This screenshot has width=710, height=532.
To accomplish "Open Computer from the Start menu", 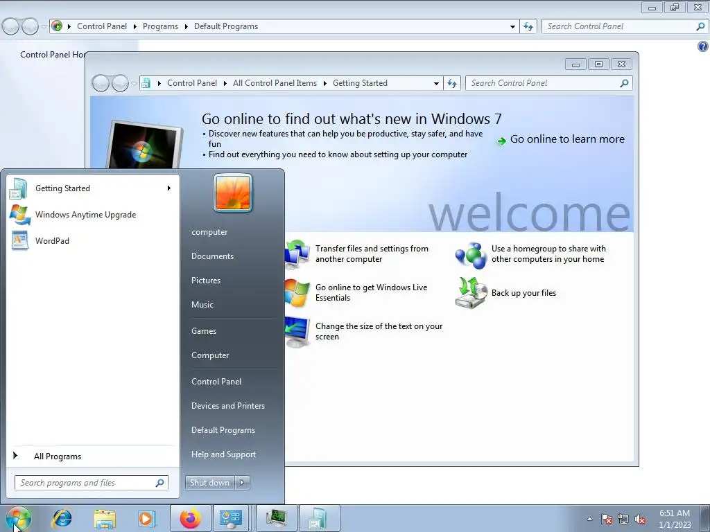I will click(x=209, y=355).
